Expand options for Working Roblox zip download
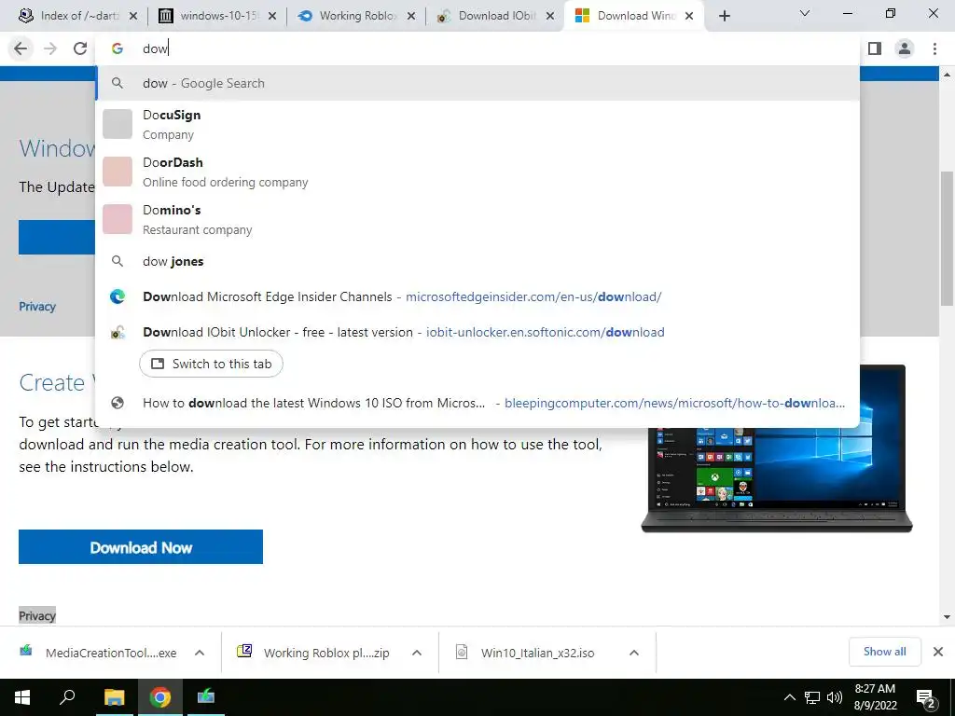This screenshot has width=955, height=716. (417, 653)
